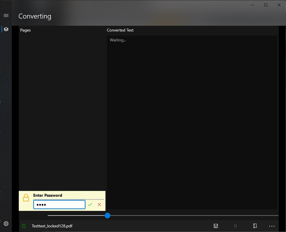
Task: Click the green PDF file icon
Action: 24,226
